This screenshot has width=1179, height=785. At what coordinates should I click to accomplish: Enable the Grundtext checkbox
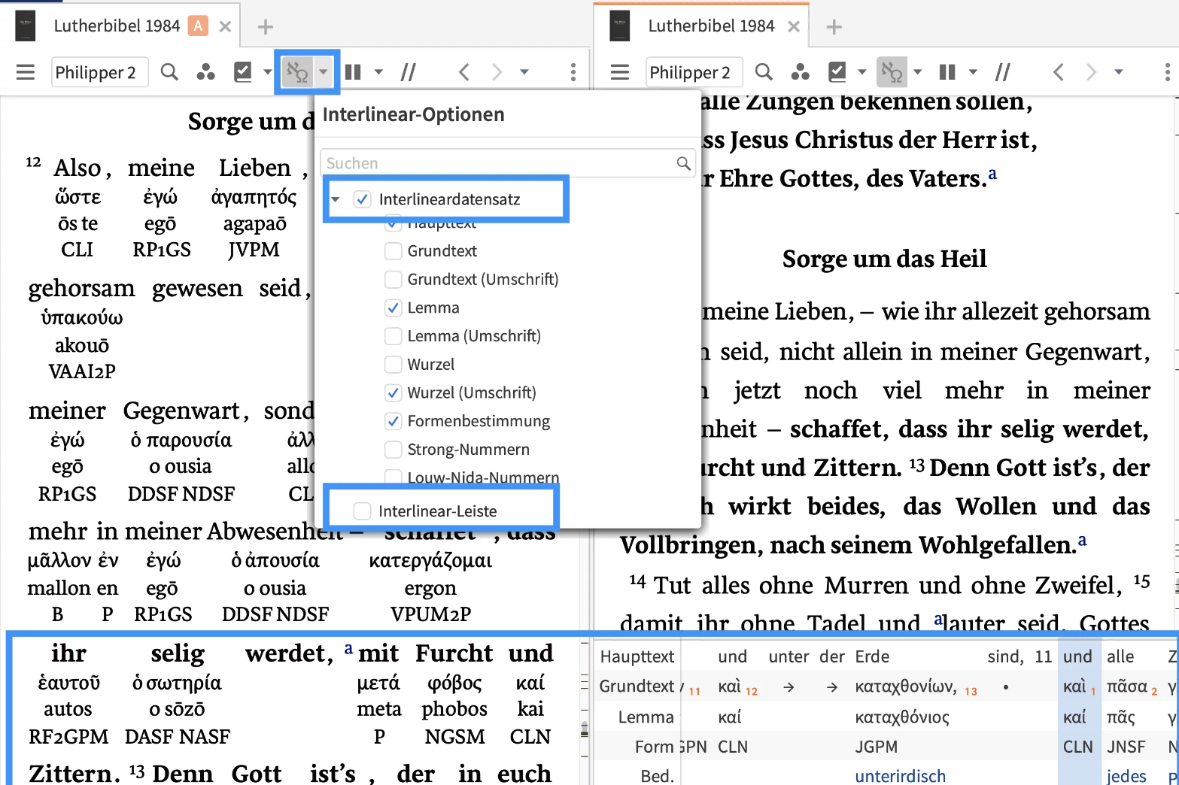pyautogui.click(x=393, y=250)
